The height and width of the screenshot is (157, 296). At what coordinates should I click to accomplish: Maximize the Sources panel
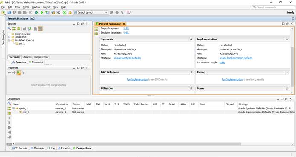coord(78,24)
